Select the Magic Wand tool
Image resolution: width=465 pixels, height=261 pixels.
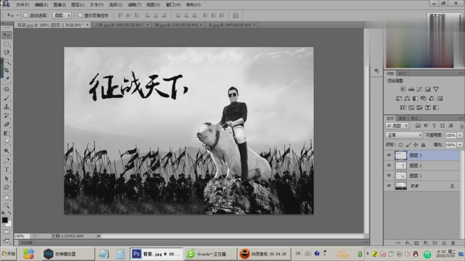[7, 62]
